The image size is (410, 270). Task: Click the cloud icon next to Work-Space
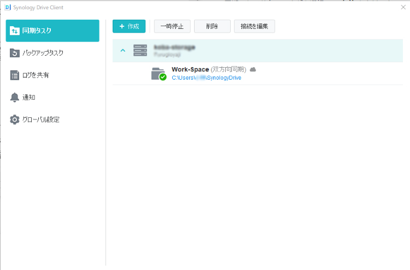click(x=253, y=70)
